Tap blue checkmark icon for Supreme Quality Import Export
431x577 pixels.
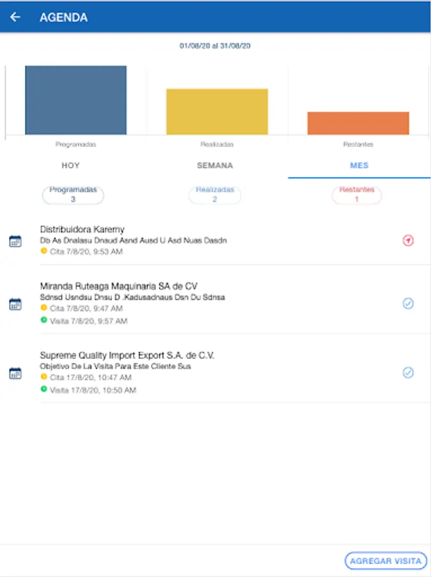tap(408, 372)
